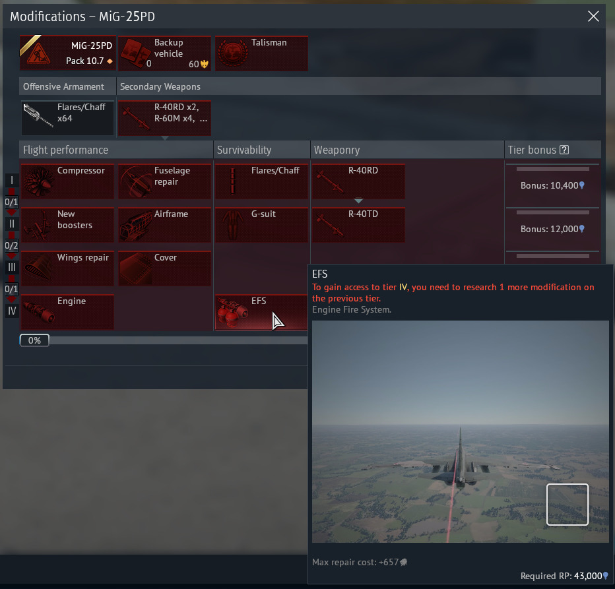Open Flares/Chaff x64 offensive armament selector
Image resolution: width=615 pixels, height=589 pixels.
click(67, 118)
